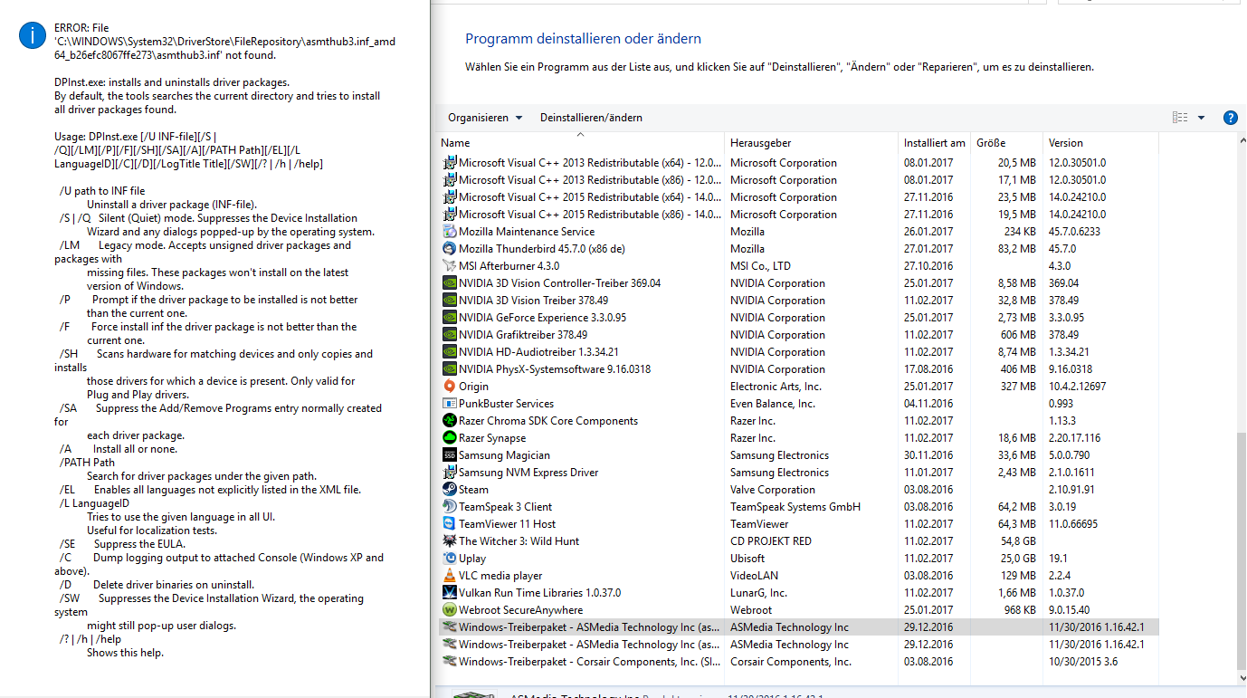Sort by the Installiert am column header
This screenshot has height=698, width=1247.
click(x=935, y=143)
